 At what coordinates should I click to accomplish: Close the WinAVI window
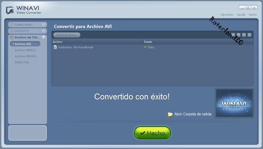(x=254, y=8)
